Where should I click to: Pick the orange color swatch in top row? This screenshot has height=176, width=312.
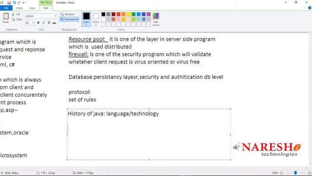tap(123, 14)
